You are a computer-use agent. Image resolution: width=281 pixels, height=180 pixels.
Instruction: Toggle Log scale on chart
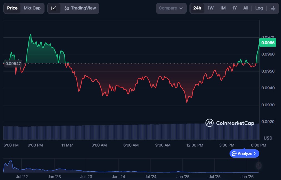tap(259, 8)
